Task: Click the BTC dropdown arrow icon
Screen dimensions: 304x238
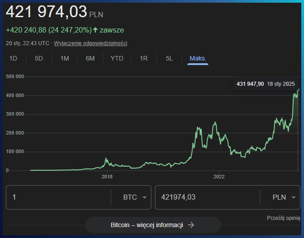Action: click(x=144, y=197)
